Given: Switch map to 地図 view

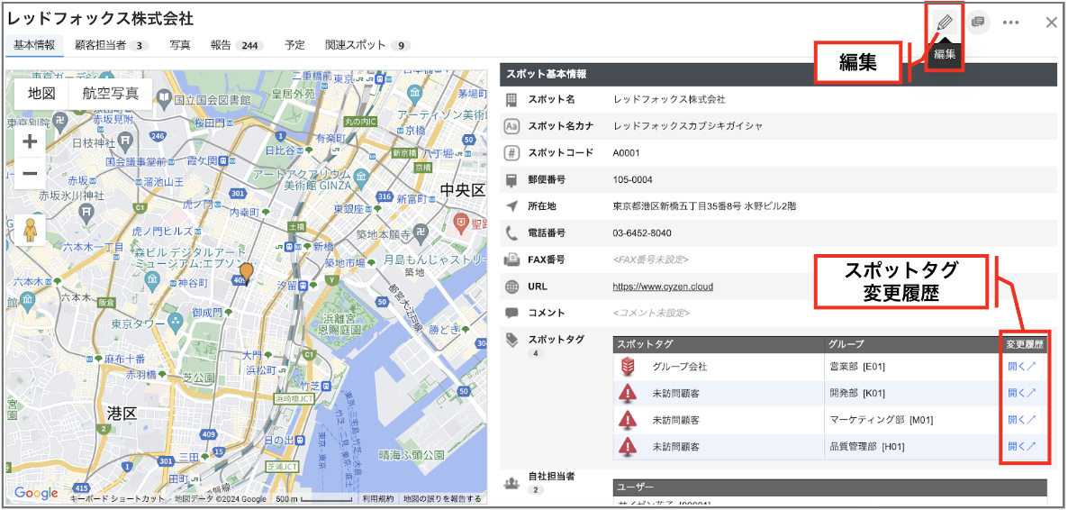Looking at the screenshot, I should pyautogui.click(x=41, y=94).
